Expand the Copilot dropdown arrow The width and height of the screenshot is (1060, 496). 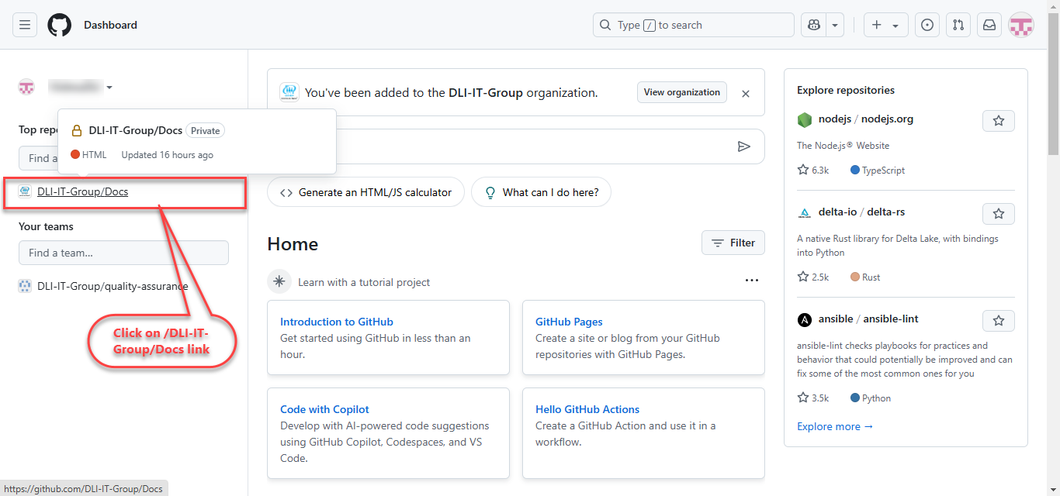(835, 25)
